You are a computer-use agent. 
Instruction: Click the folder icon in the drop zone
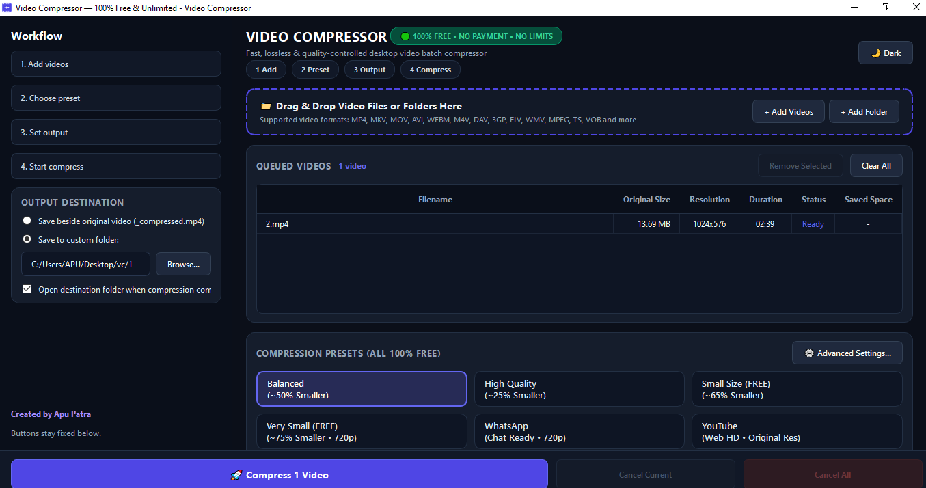[x=266, y=106]
